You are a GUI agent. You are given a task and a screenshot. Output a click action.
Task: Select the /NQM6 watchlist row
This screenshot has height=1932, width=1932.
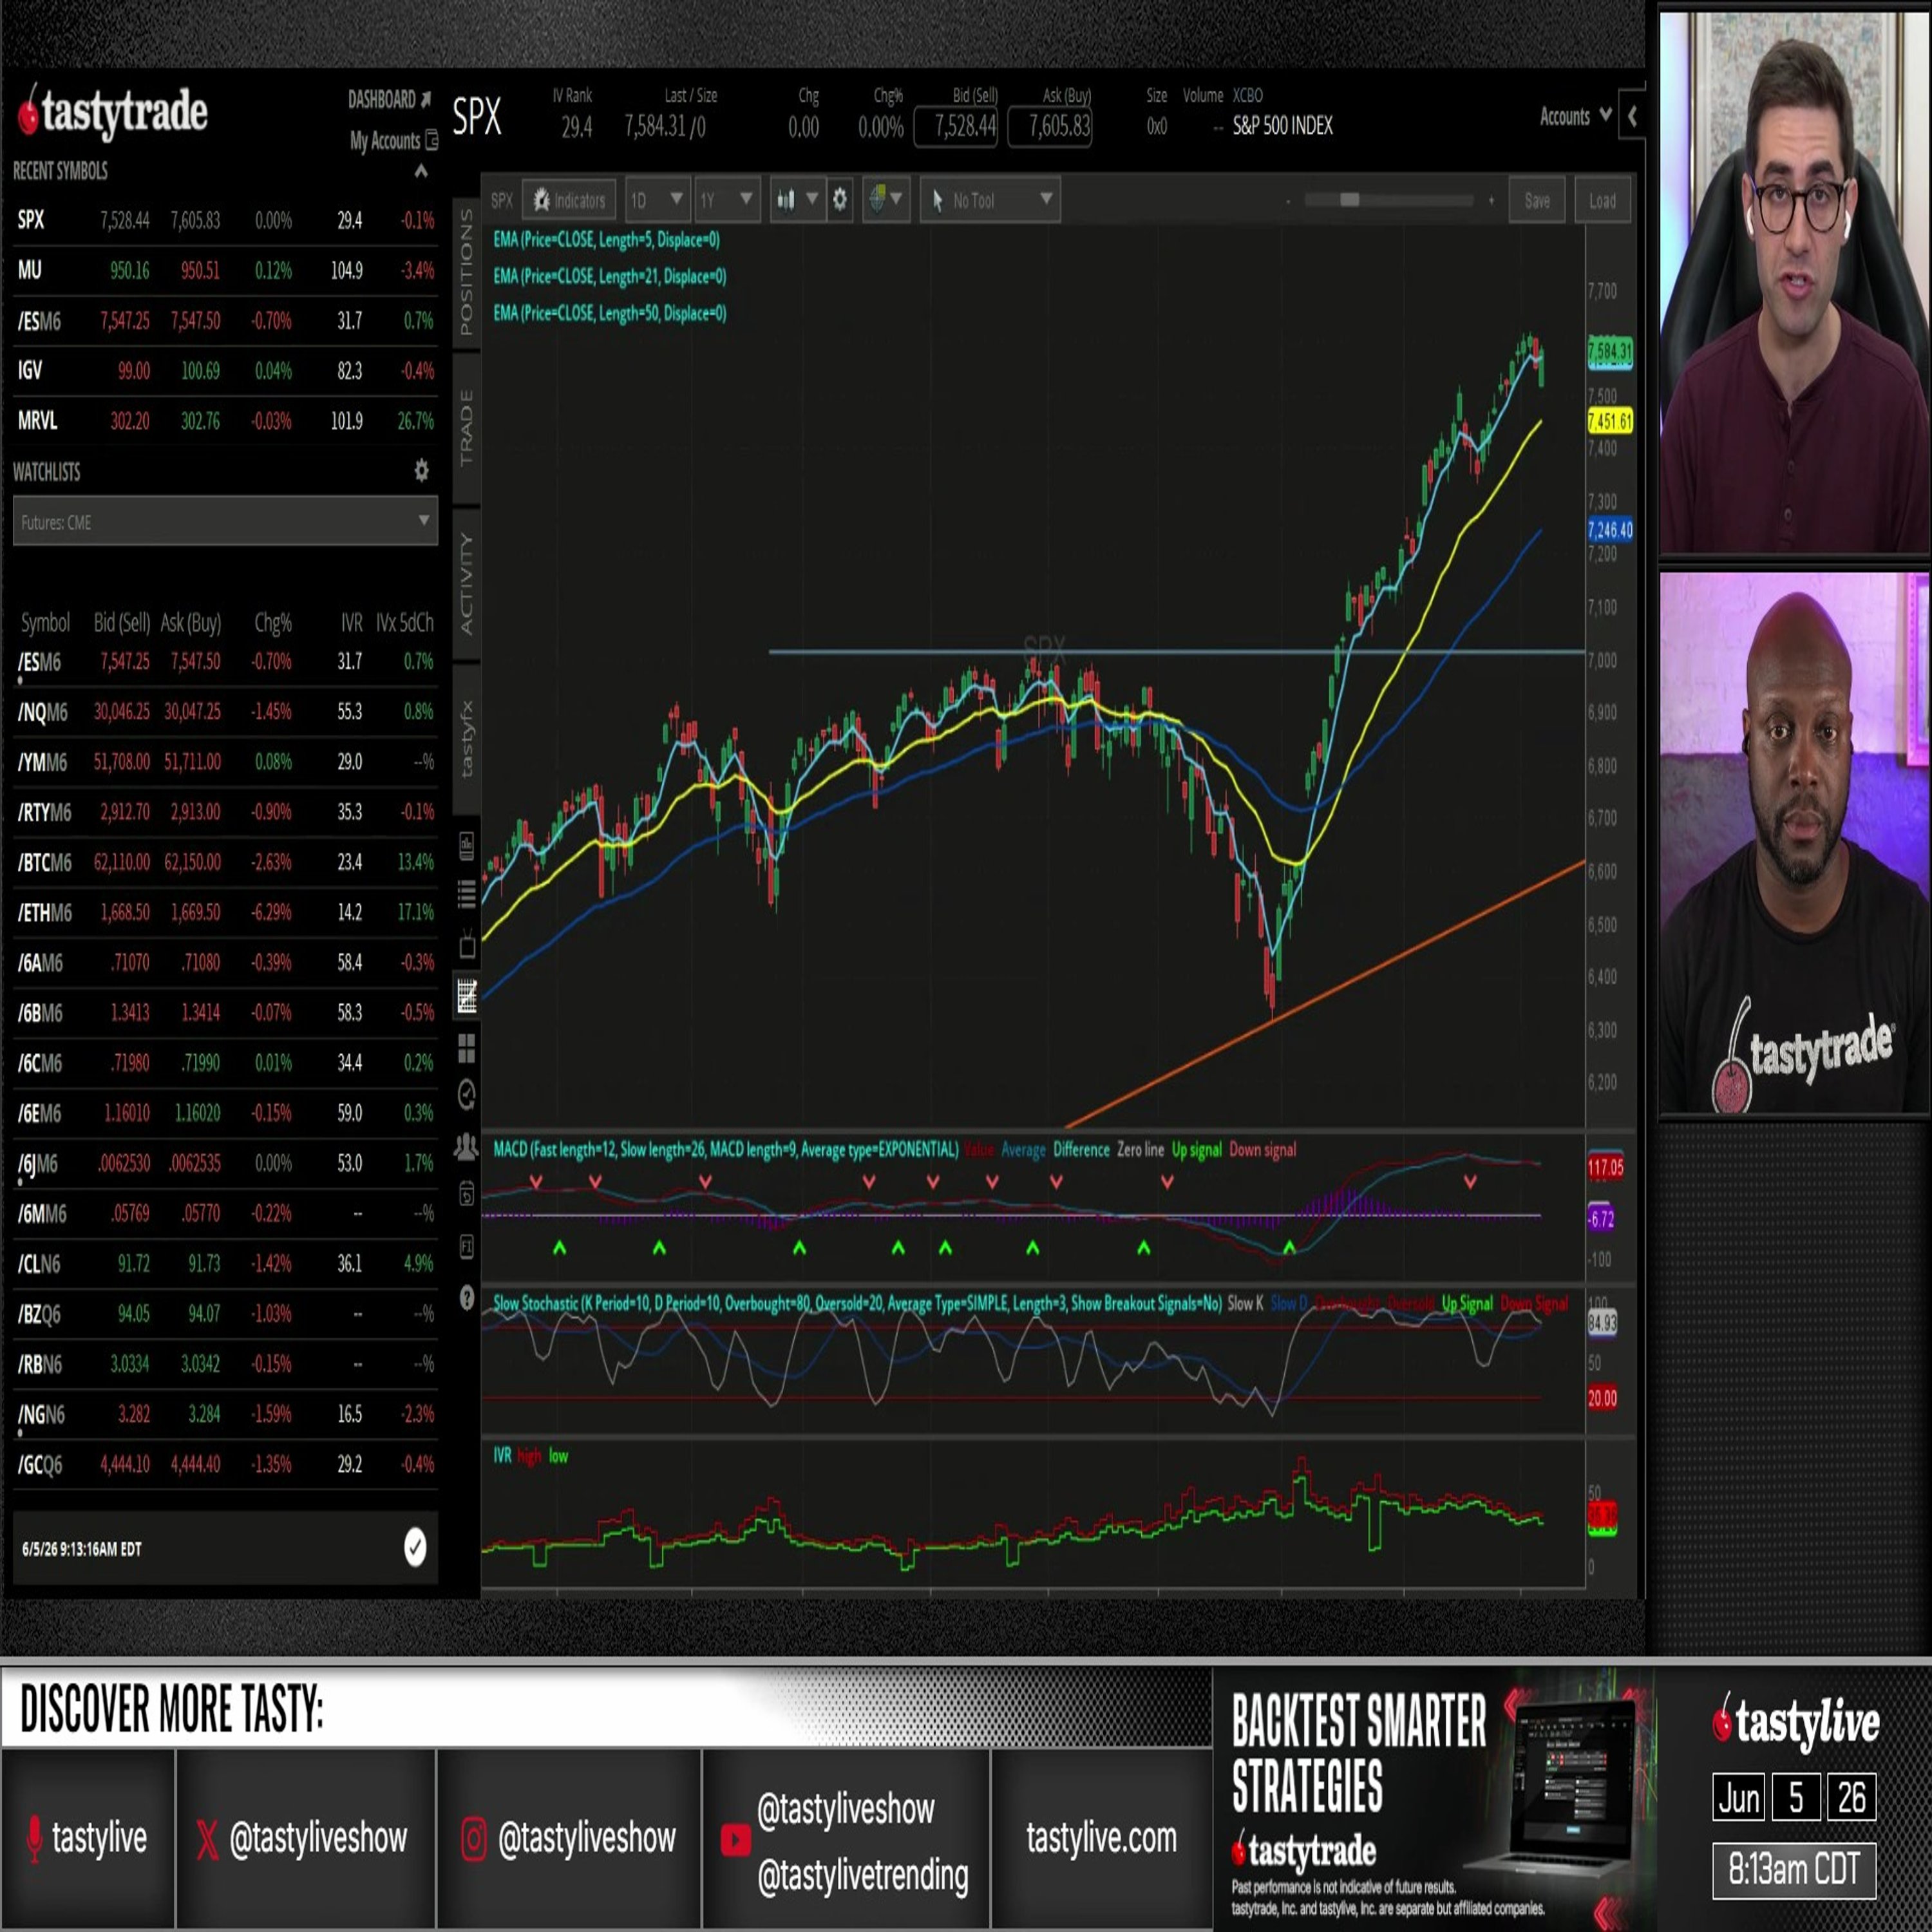click(x=225, y=712)
